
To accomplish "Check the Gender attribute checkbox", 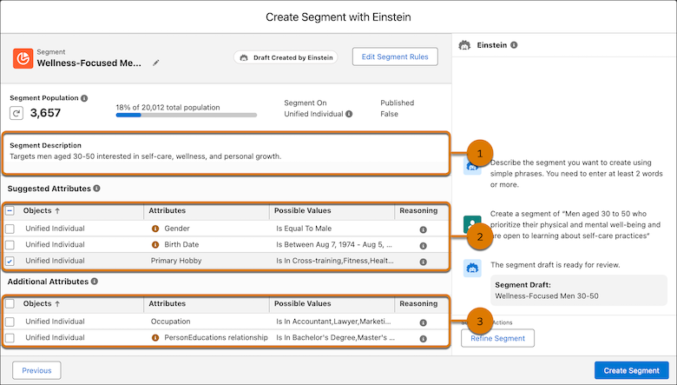I will tap(10, 229).
